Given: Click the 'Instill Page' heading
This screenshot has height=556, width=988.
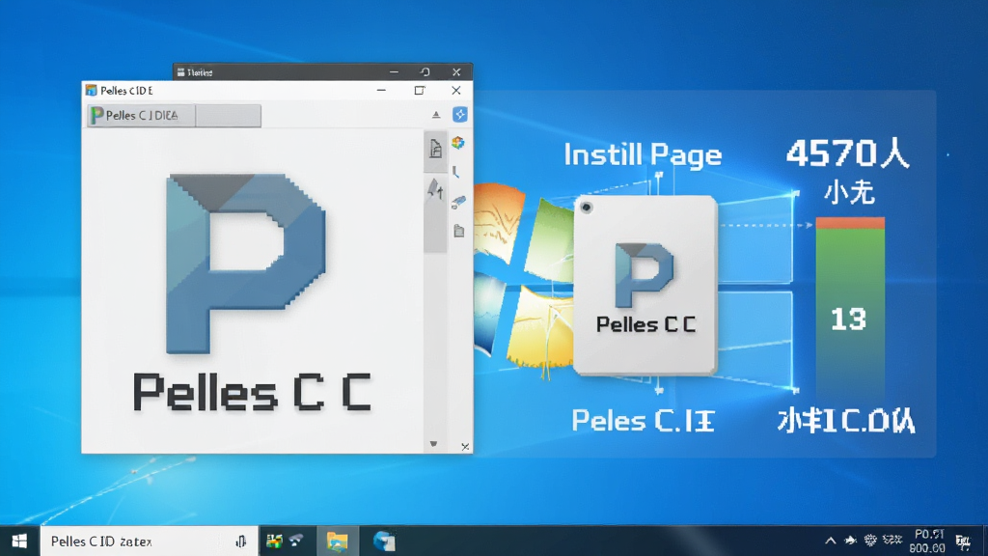Looking at the screenshot, I should pyautogui.click(x=643, y=155).
